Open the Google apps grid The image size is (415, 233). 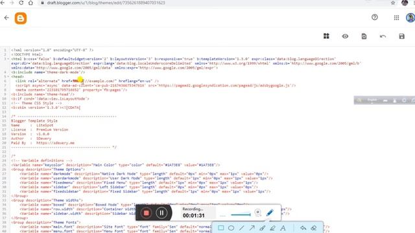pyautogui.click(x=396, y=17)
